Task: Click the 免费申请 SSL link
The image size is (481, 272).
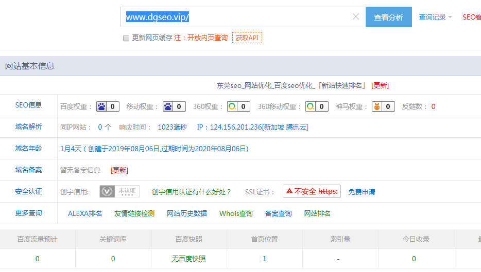Action: 362,192
